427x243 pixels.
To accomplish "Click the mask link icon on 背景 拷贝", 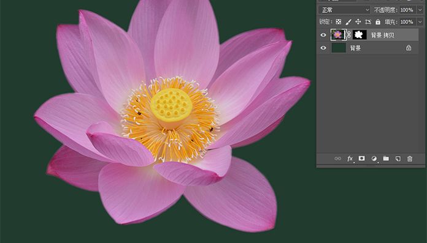I will (x=349, y=35).
